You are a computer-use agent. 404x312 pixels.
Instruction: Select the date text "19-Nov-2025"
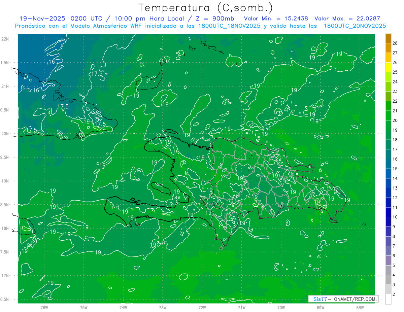pyautogui.click(x=42, y=19)
